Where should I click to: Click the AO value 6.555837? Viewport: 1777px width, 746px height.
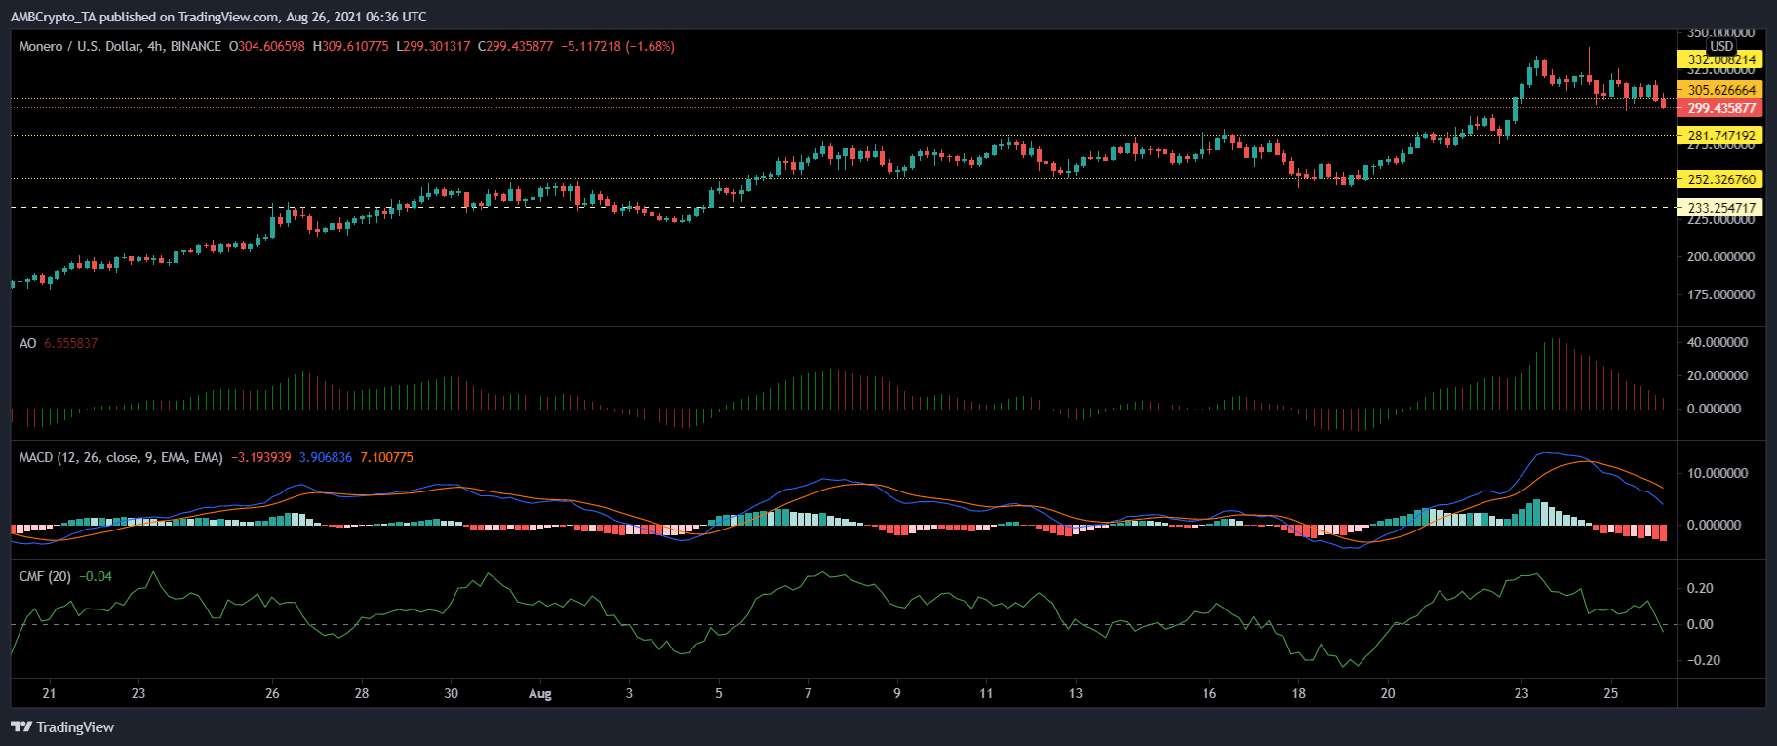tap(70, 343)
